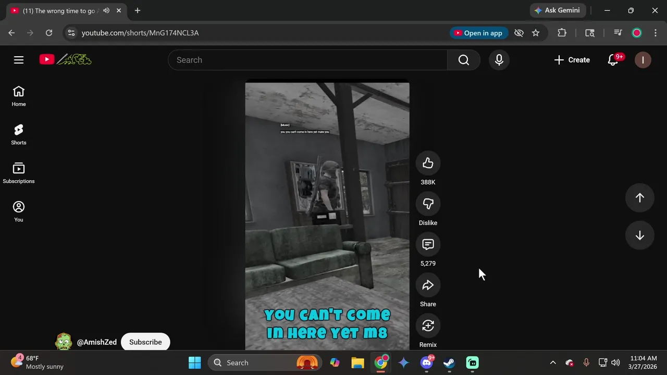Reload the page
The width and height of the screenshot is (667, 375).
click(49, 33)
